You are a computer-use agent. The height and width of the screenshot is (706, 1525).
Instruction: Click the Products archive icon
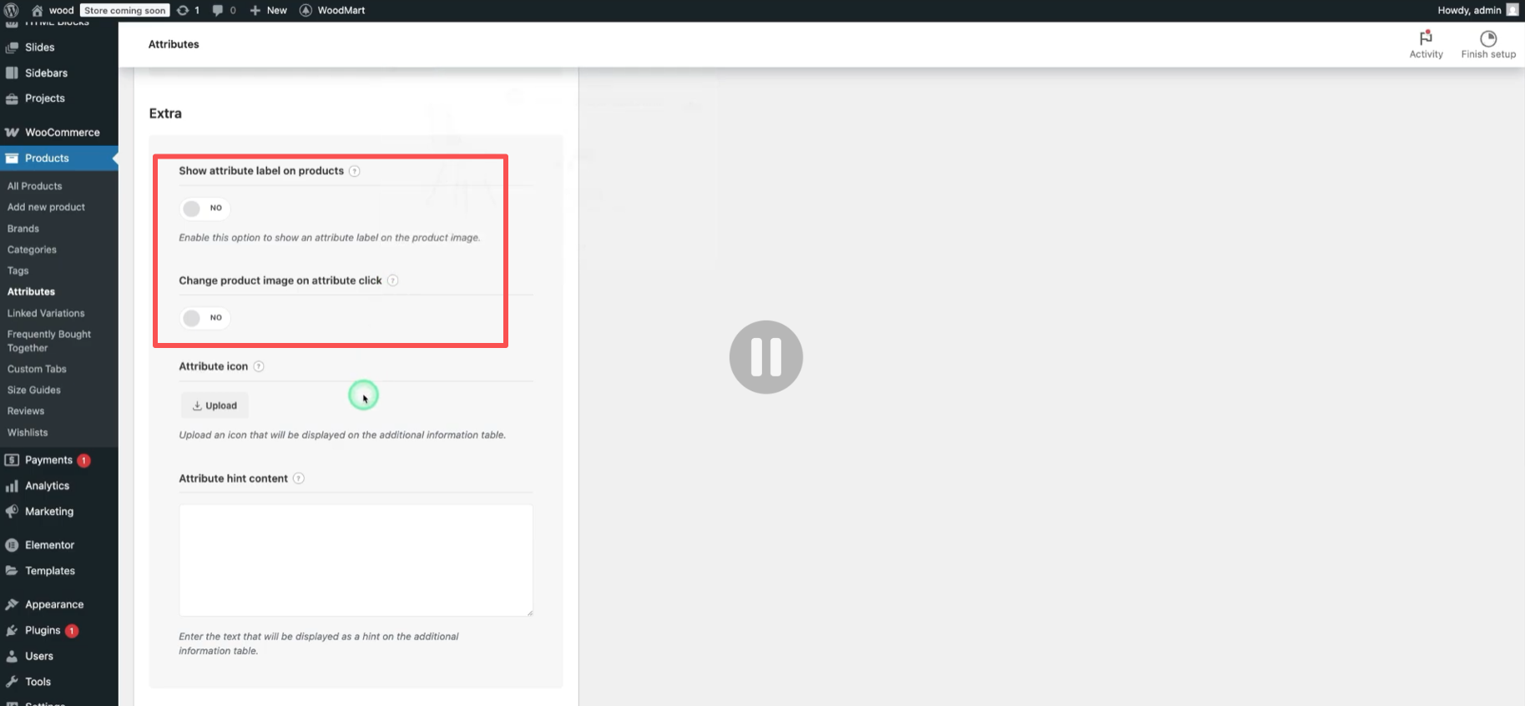(12, 159)
